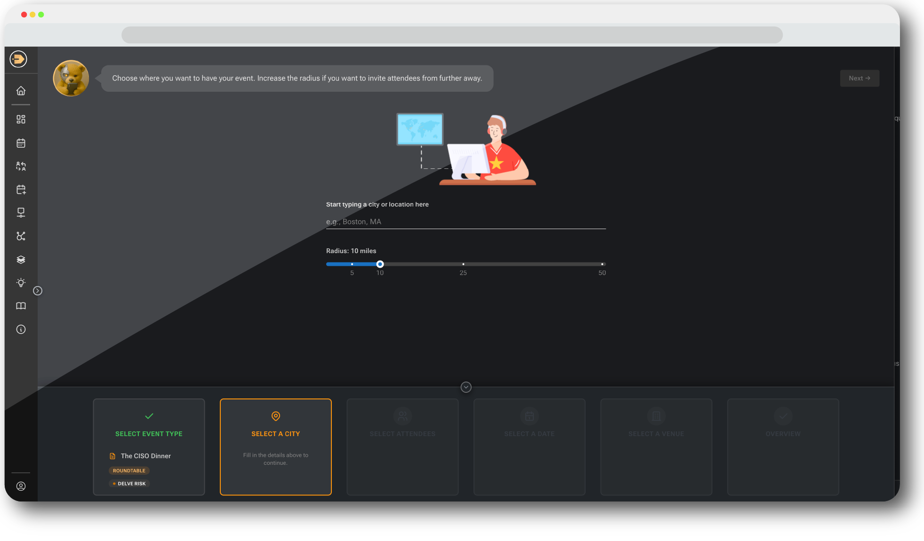Click the network connections icon
This screenshot has height=541, width=924.
(x=21, y=236)
